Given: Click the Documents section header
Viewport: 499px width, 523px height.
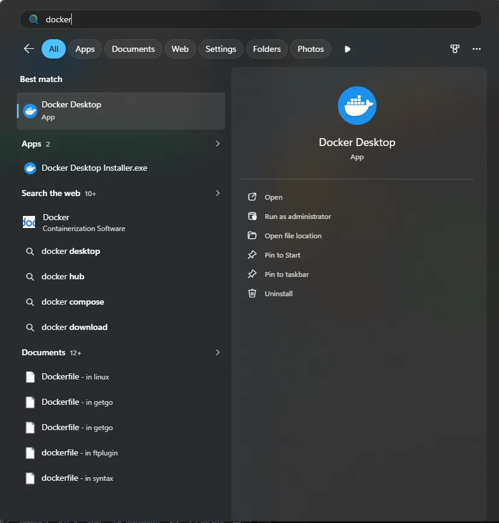Looking at the screenshot, I should click(x=43, y=352).
